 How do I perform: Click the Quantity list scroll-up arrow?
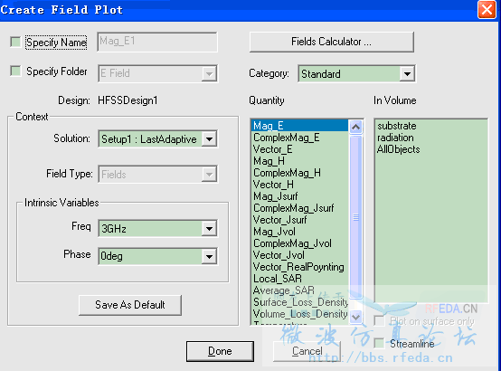coord(355,127)
